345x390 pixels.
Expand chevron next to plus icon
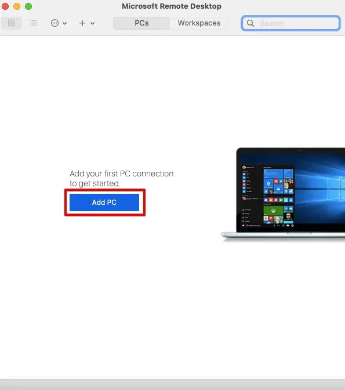92,23
